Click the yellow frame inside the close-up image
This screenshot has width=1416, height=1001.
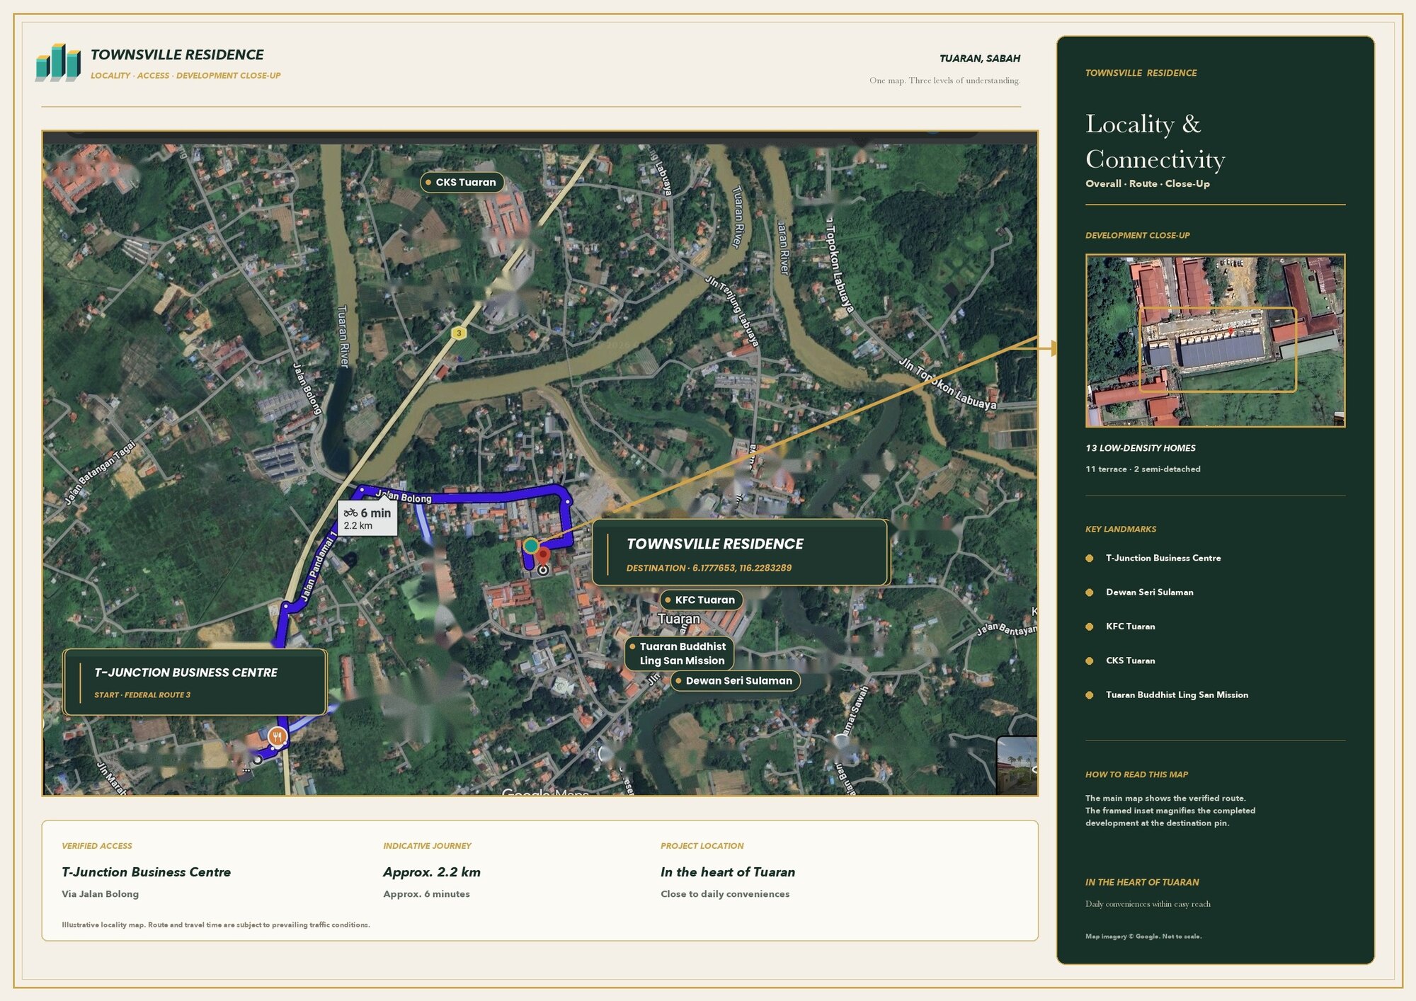[1217, 350]
